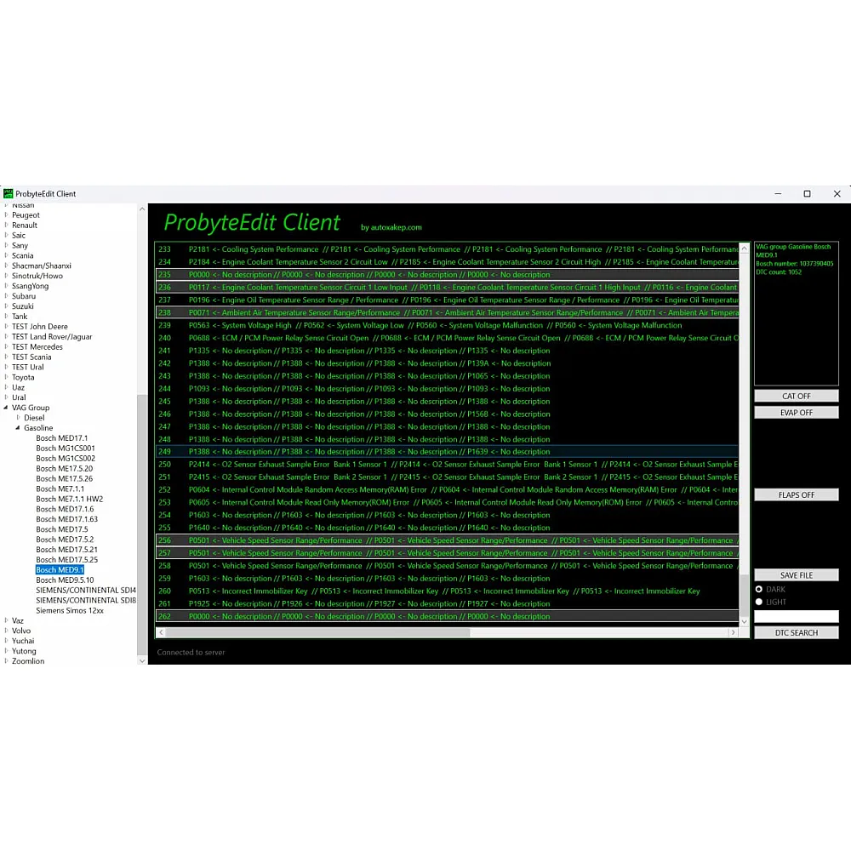Image resolution: width=851 pixels, height=851 pixels.
Task: Select row 239 System Voltage High
Action: coord(443,325)
